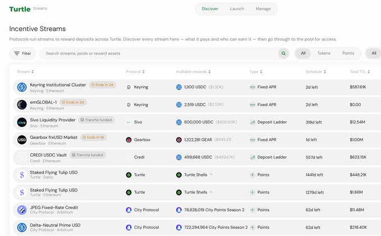381x236 pixels.
Task: Click the Delta-Neutral Prime USD stream icon
Action: (x=22, y=227)
